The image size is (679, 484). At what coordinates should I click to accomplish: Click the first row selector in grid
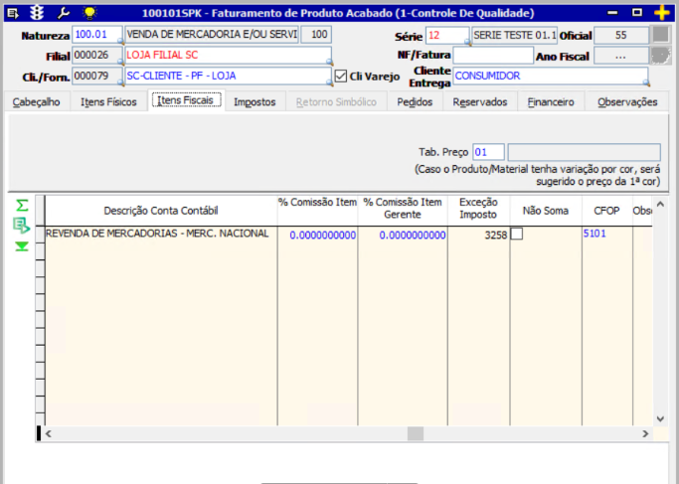[40, 235]
